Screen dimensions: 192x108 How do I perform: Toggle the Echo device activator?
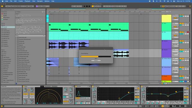(x=24, y=86)
